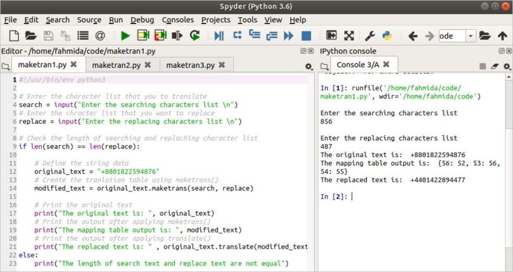Browse console tabs icon left of Console 3/A
The image size is (513, 272).
(324, 67)
